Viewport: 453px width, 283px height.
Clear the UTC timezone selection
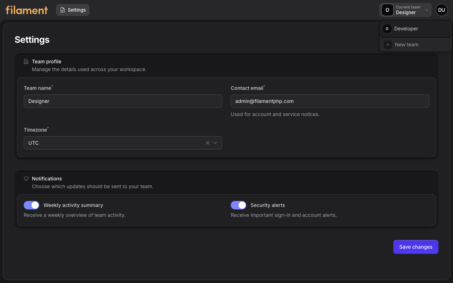coord(208,143)
